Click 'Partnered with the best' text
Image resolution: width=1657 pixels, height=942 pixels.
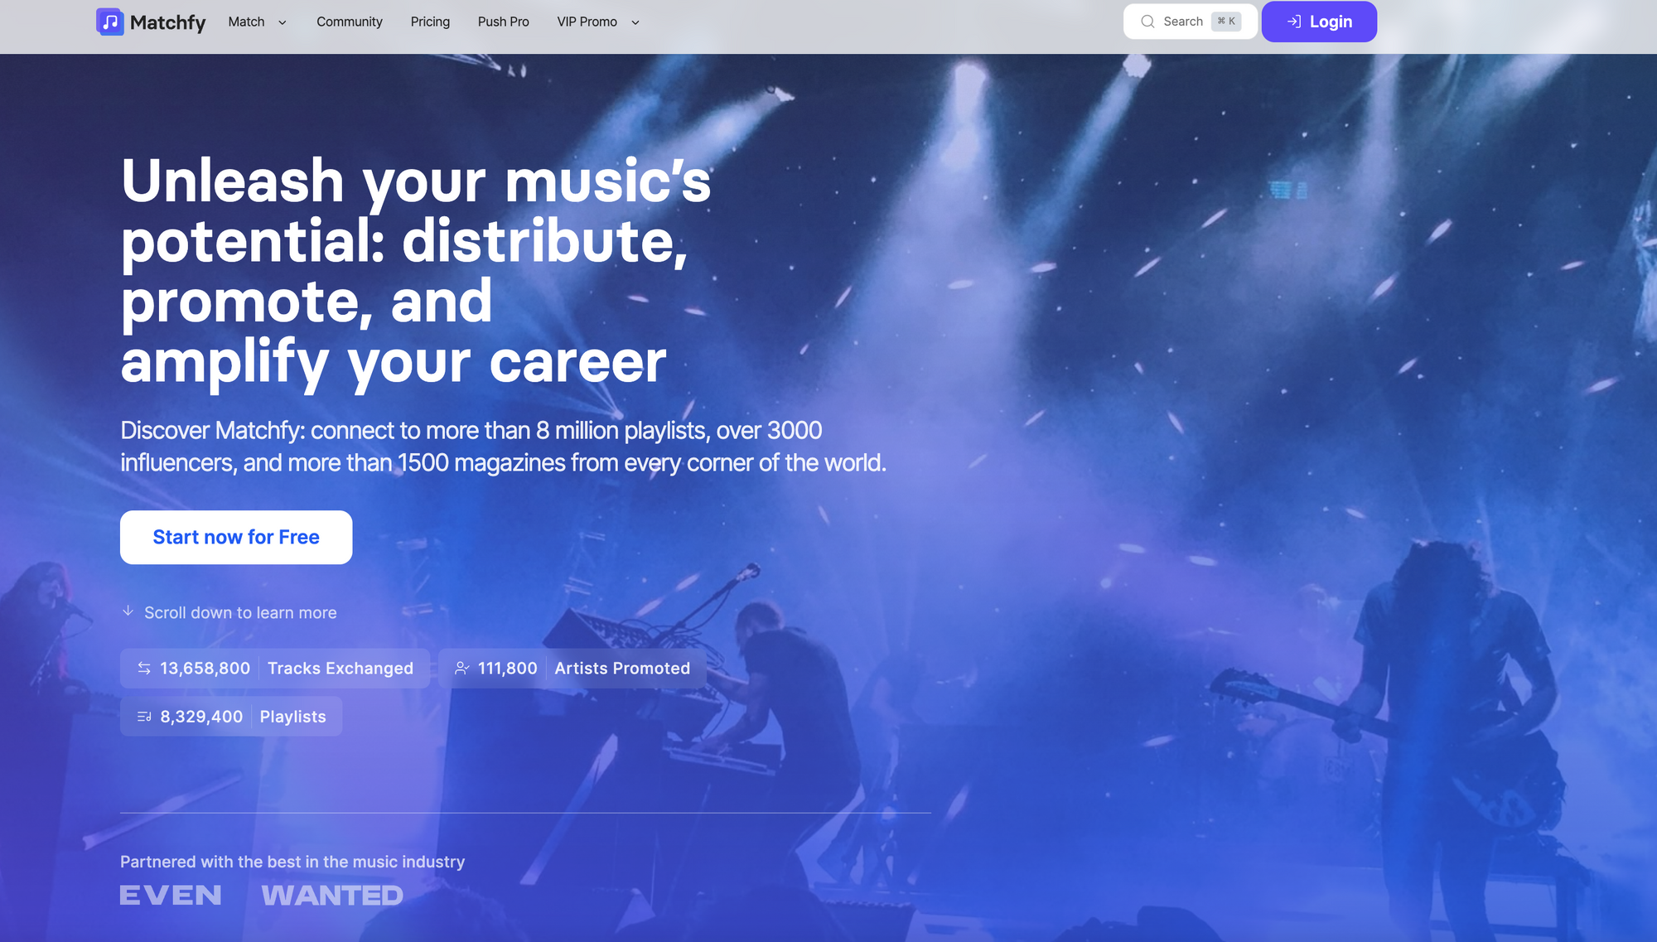click(x=292, y=862)
